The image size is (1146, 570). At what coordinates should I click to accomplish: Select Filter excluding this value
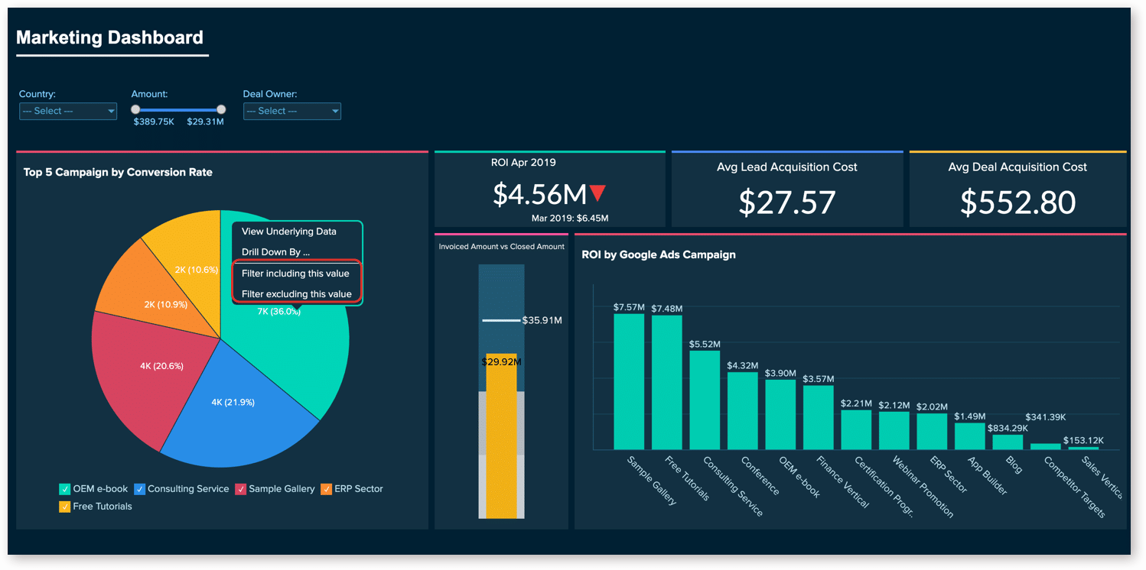coord(297,294)
